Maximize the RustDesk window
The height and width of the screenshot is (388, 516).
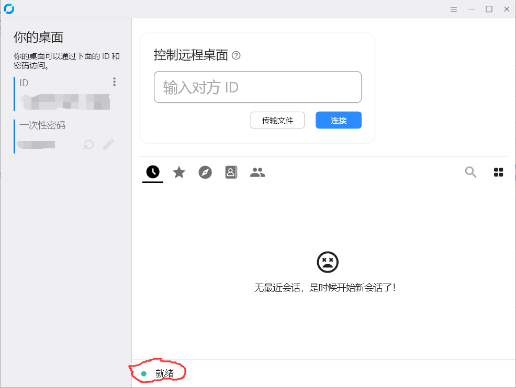pos(489,9)
